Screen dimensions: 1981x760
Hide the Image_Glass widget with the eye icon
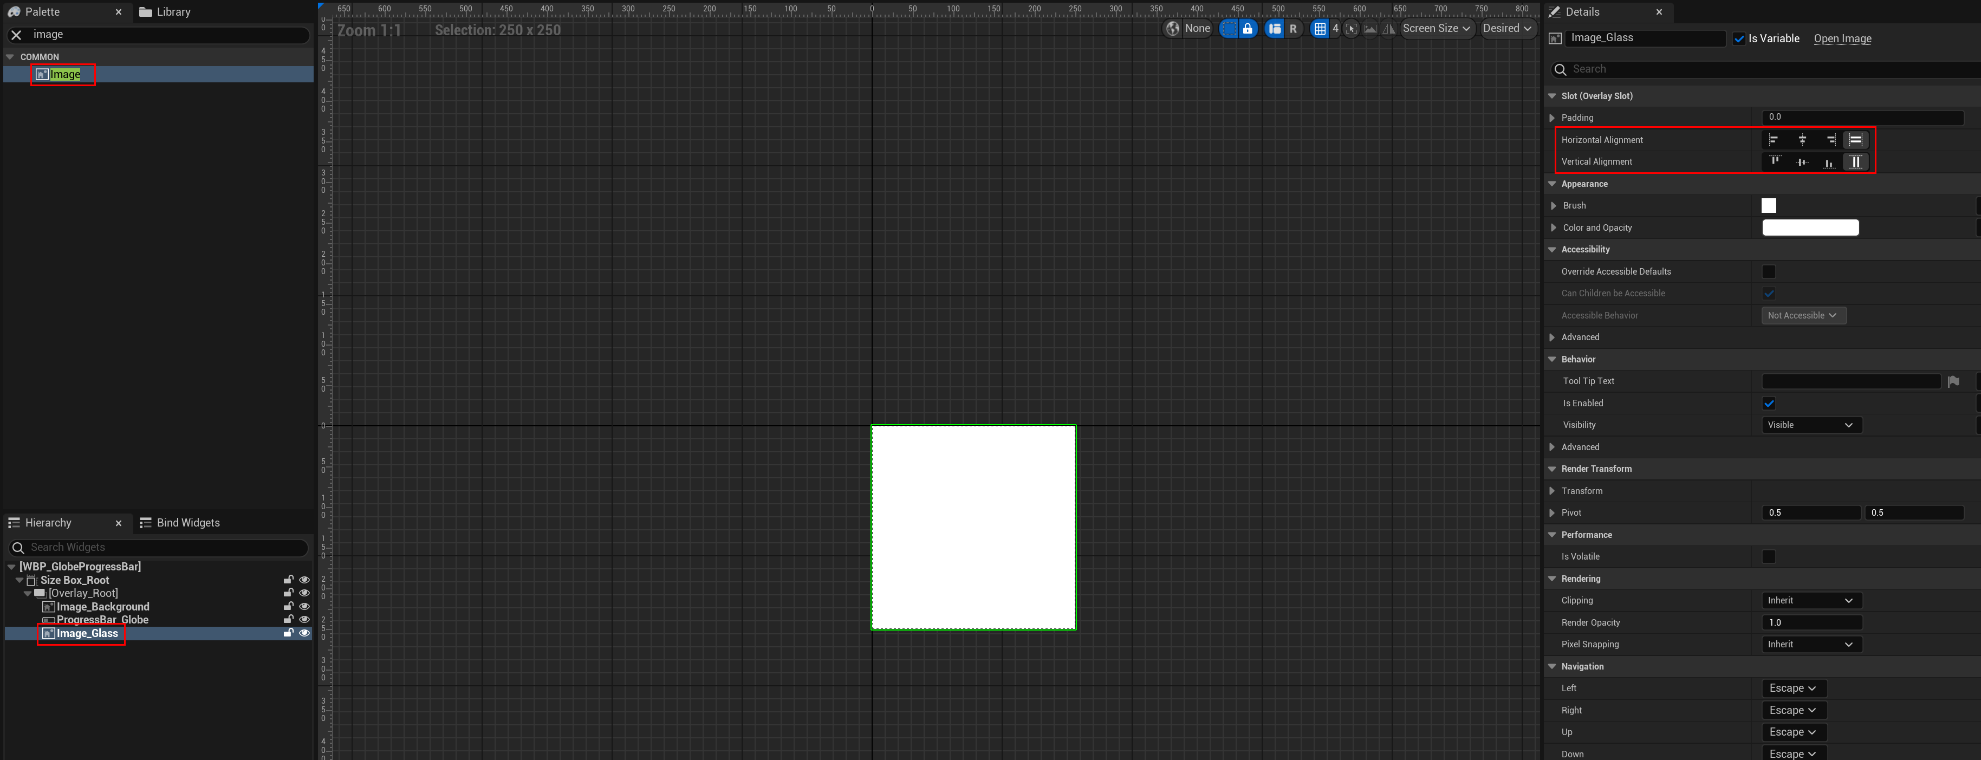[304, 633]
